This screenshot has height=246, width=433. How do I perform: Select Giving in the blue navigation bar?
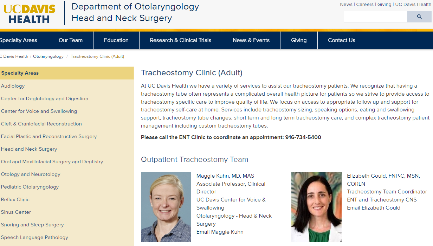[299, 40]
